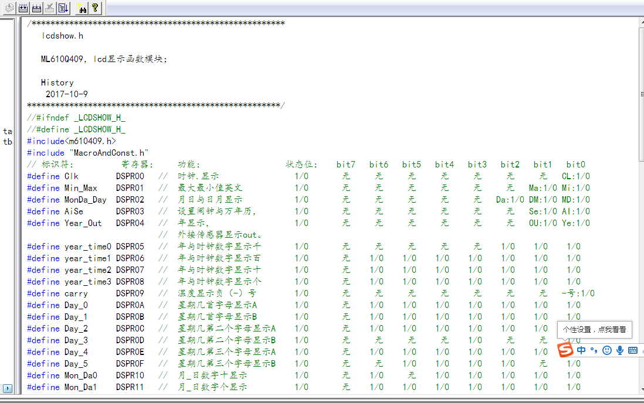
Task: Click the '//#ifndef _LCDSHOW_H_' line
Action: pos(76,118)
